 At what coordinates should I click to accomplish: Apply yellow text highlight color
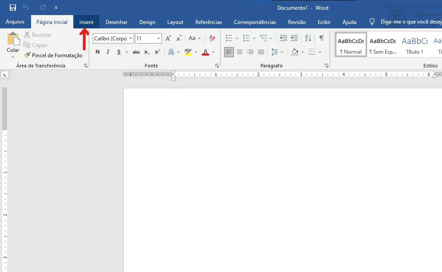188,52
